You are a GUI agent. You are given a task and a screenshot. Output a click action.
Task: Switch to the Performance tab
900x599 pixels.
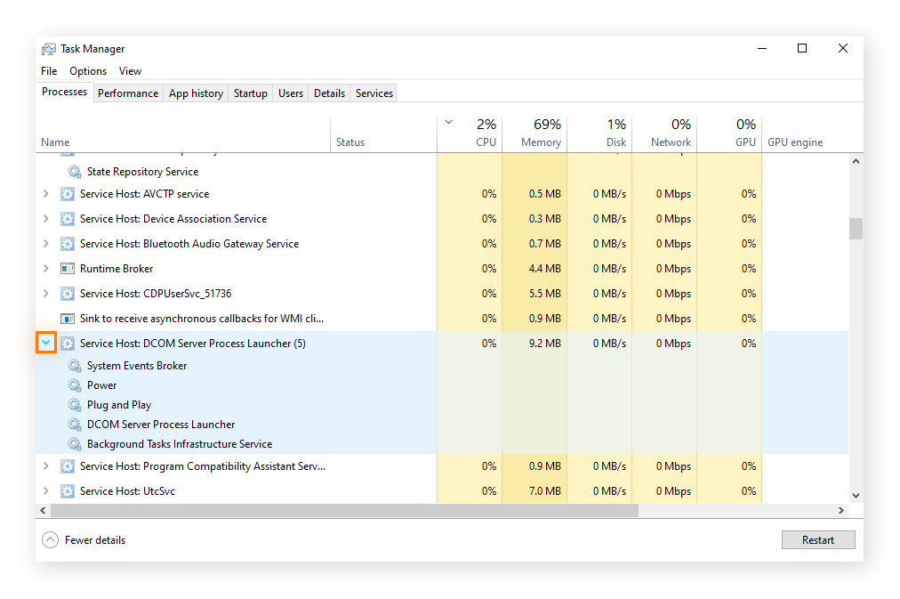tap(128, 93)
